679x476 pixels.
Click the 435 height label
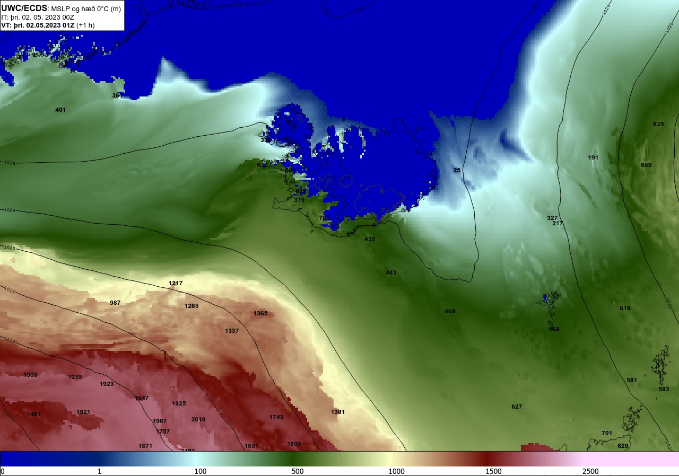[x=370, y=239]
